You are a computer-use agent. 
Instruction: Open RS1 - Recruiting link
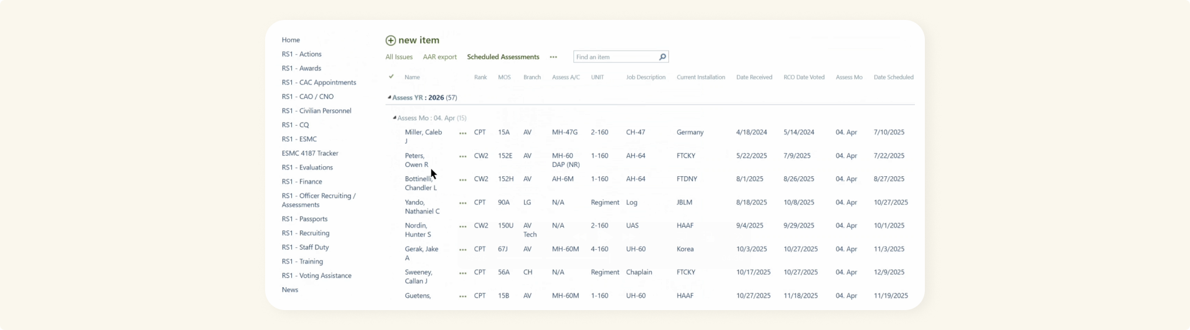click(x=306, y=233)
